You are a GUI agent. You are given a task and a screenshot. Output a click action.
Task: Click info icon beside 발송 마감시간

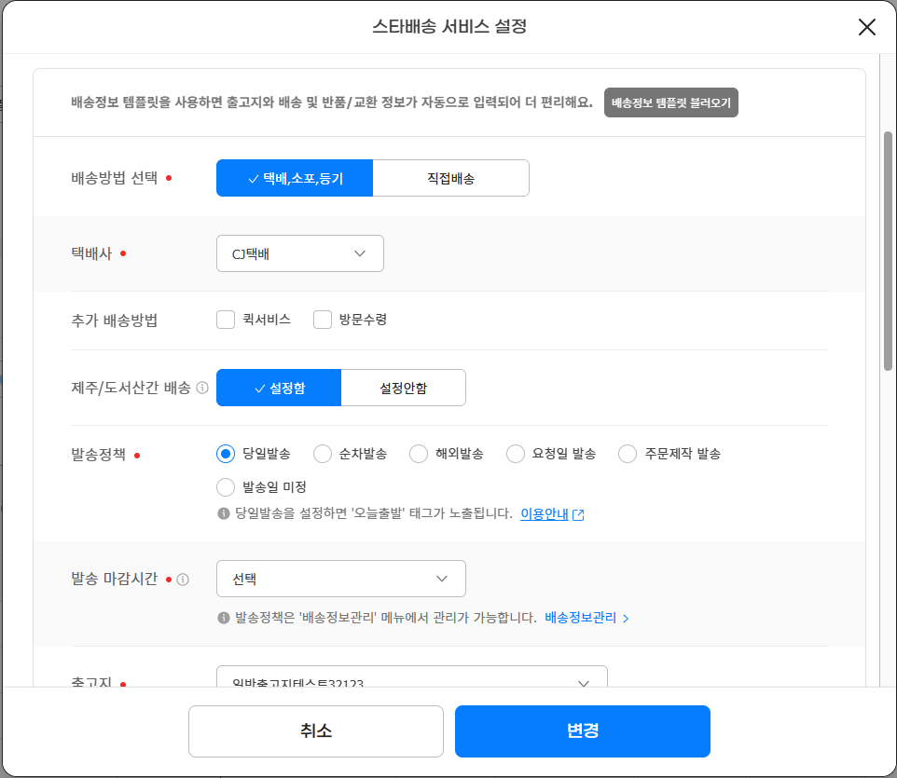(183, 580)
